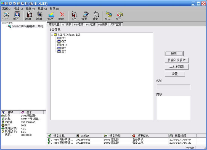
Task: Click the 恢复 (Restore) toolbar icon
Action: 85,16
